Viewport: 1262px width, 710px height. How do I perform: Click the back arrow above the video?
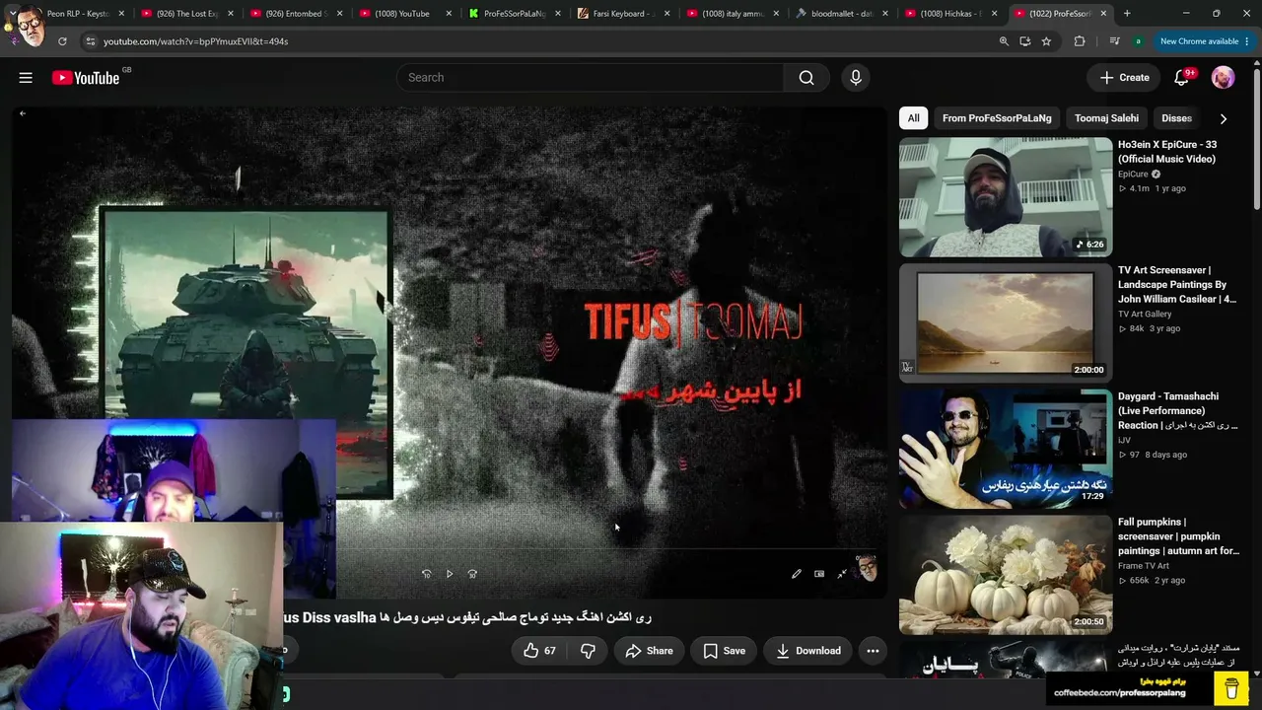[x=23, y=113]
